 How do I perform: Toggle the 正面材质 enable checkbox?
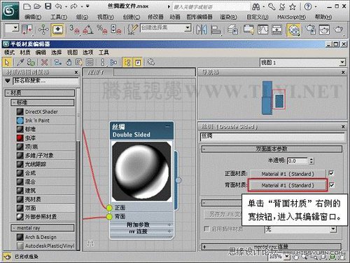tap(331, 173)
